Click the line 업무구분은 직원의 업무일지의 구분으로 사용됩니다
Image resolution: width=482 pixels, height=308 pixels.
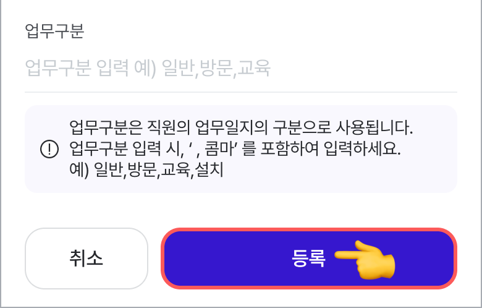click(x=241, y=127)
